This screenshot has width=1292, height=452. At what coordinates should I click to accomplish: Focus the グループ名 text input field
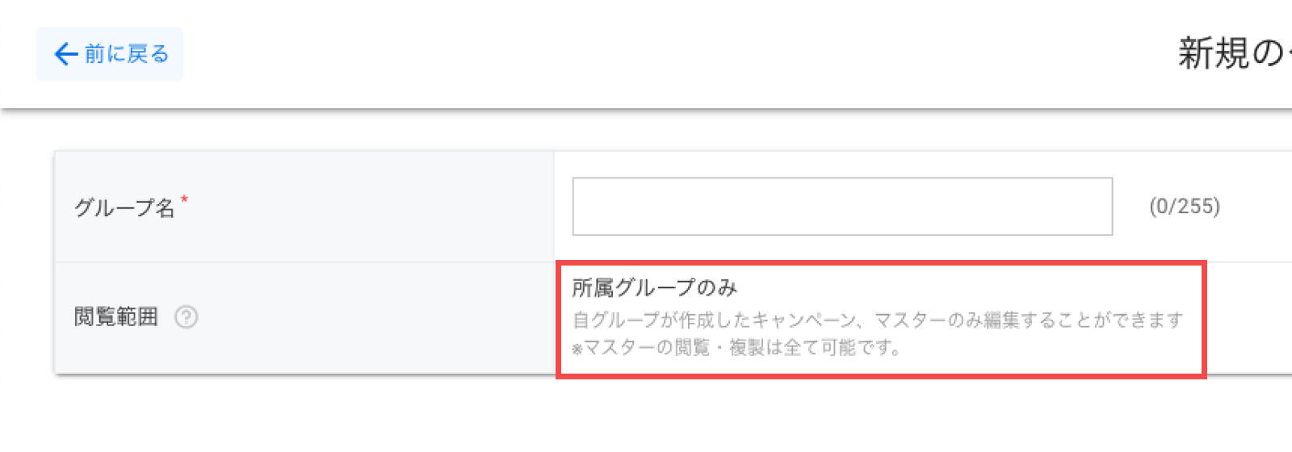842,207
